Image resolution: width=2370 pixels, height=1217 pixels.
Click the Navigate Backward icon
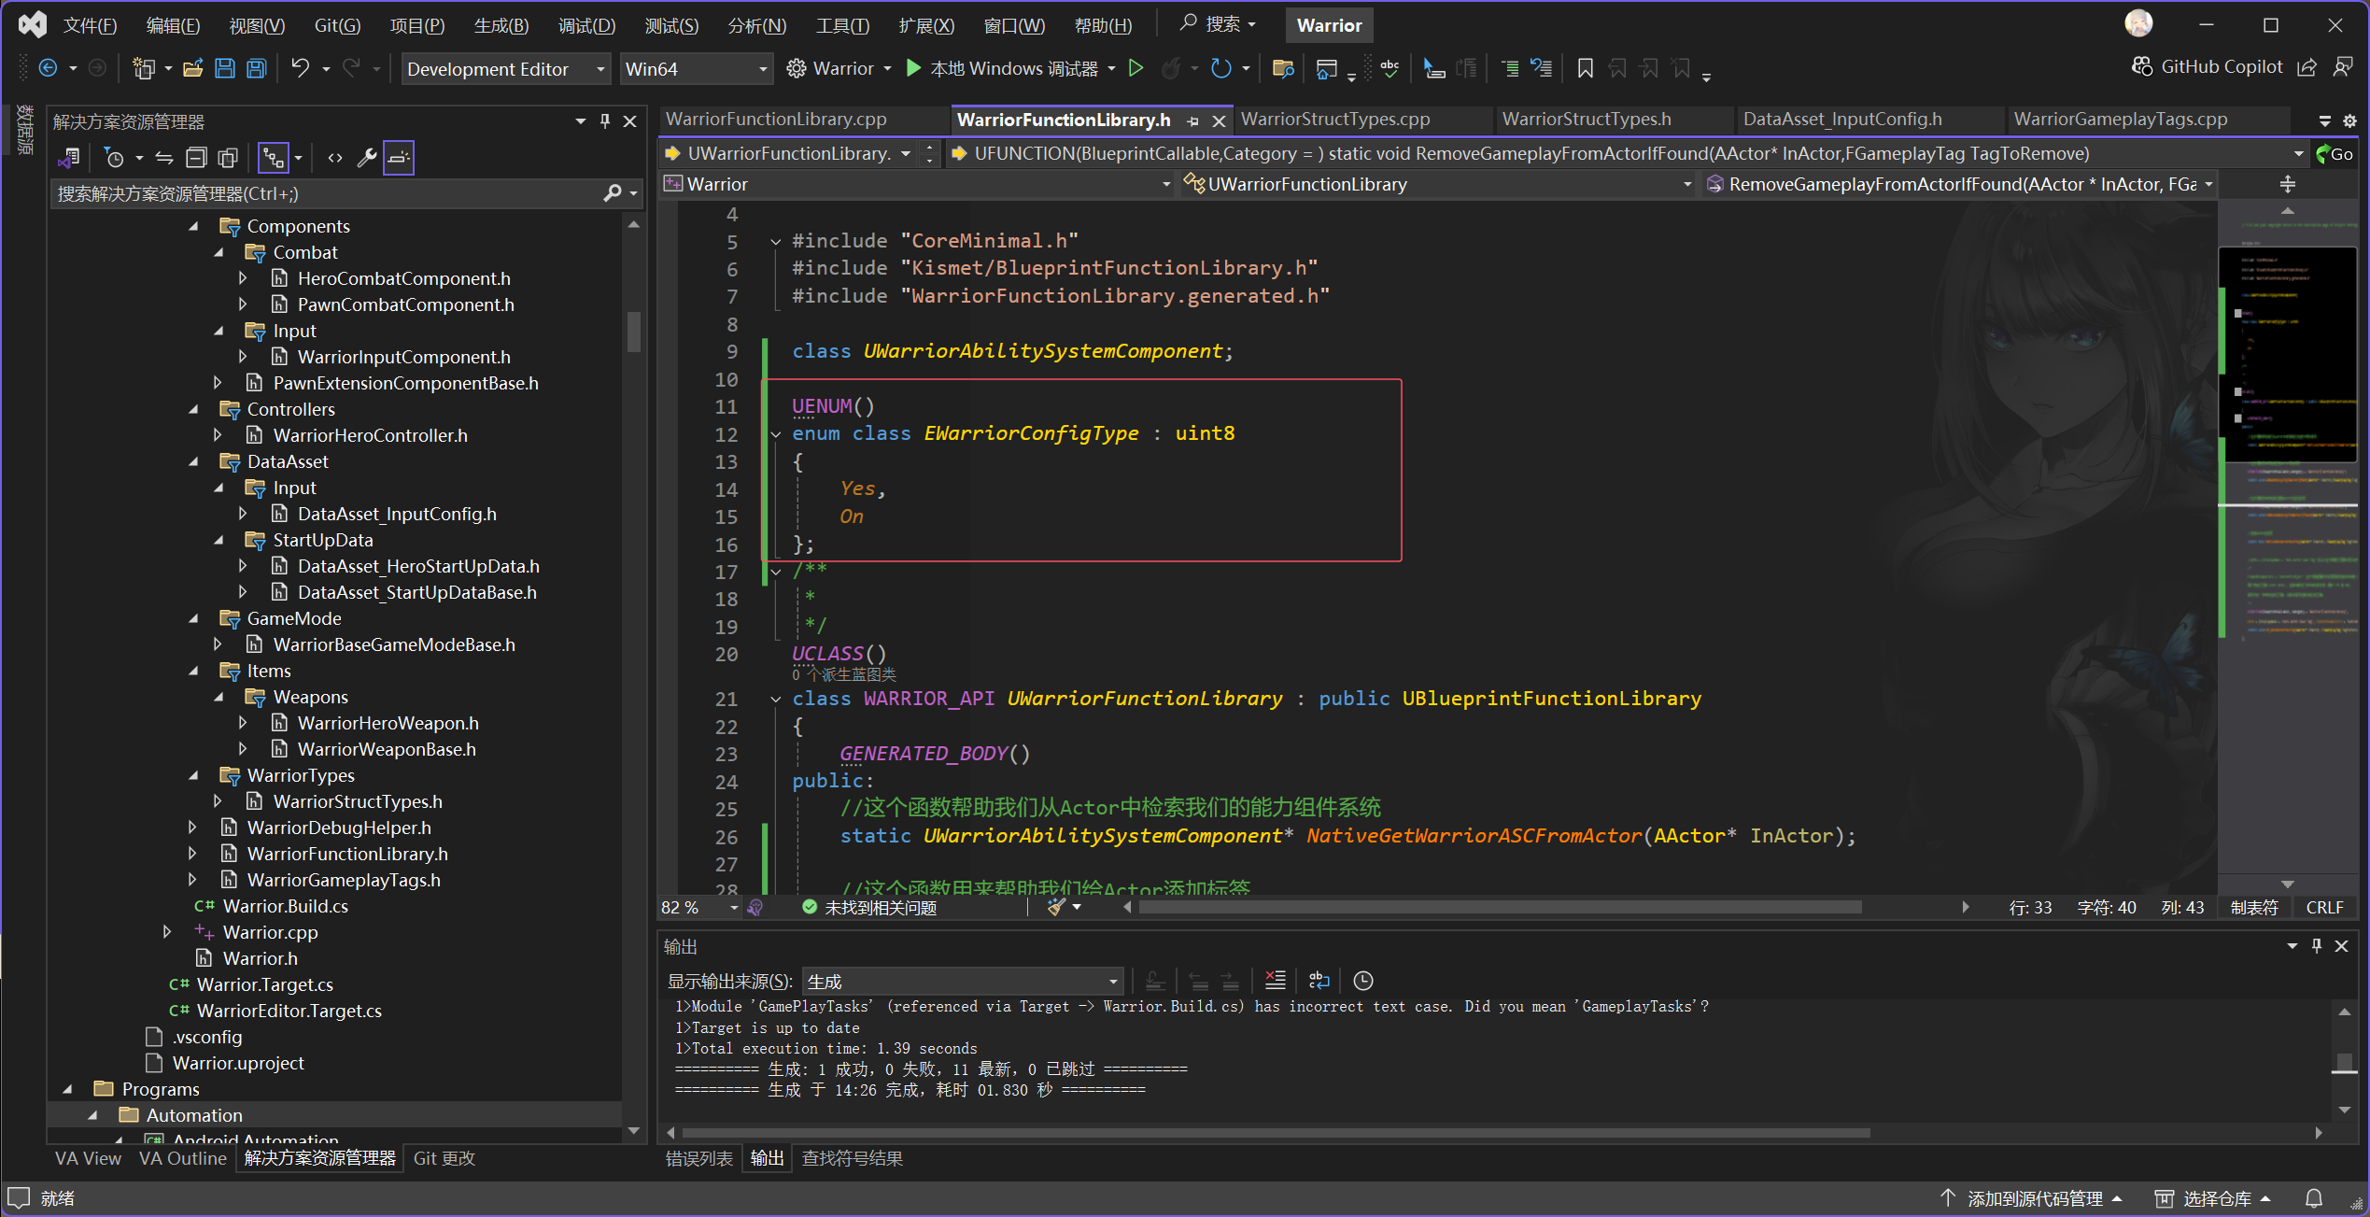pyautogui.click(x=48, y=68)
